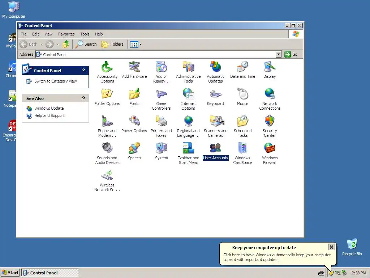Viewport: 370px width, 278px height.
Task: Select the My Computer desktop icon
Action: click(x=14, y=10)
